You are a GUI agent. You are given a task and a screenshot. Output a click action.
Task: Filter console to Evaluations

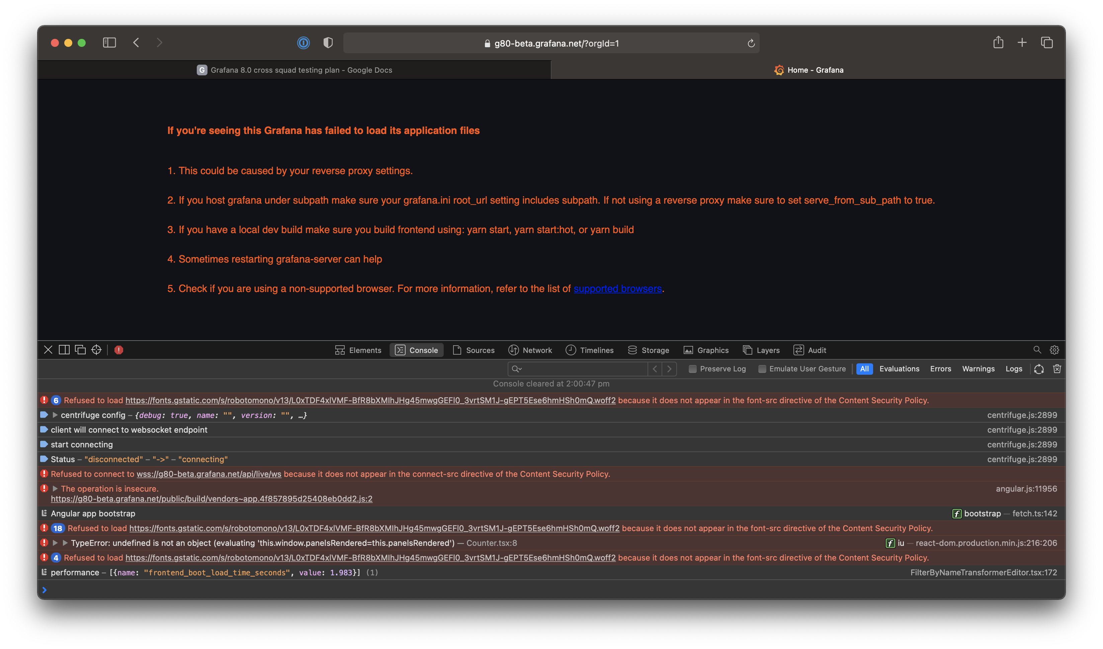coord(899,369)
